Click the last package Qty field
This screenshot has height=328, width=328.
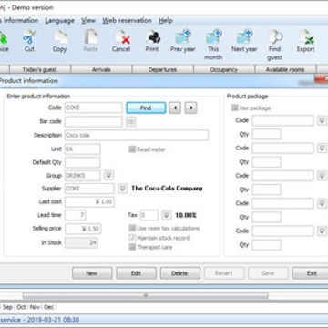pos(267,245)
